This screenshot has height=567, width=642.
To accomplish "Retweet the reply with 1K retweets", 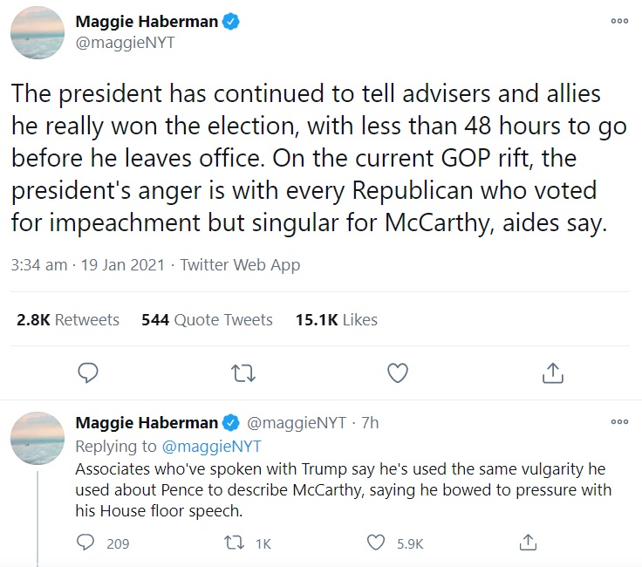I will [235, 543].
